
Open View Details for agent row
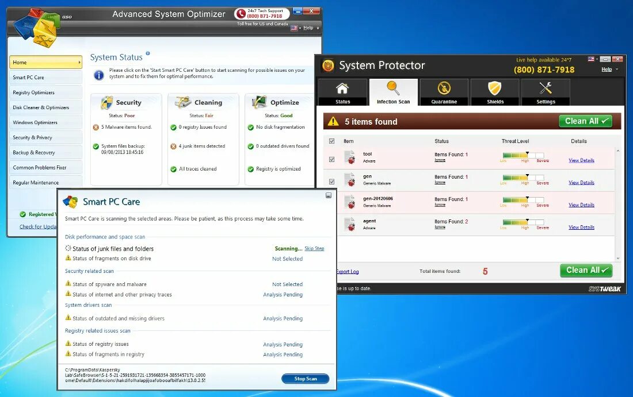(x=581, y=228)
